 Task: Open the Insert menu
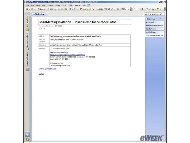pyautogui.click(x=44, y=5)
